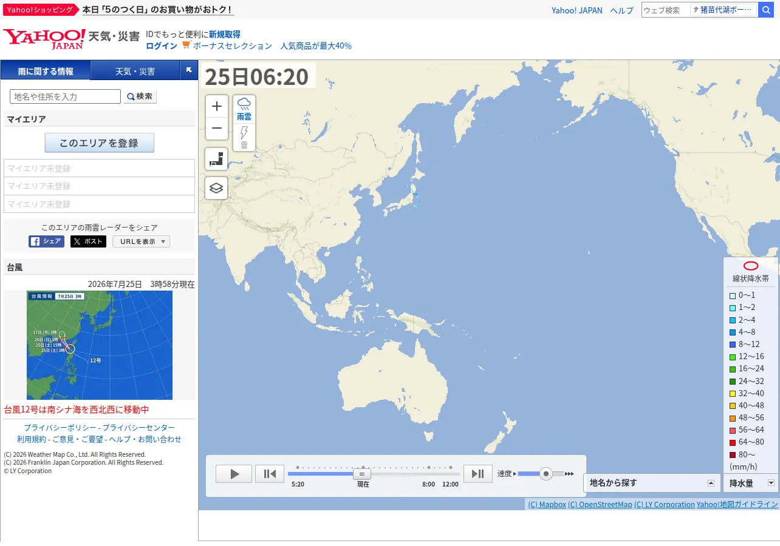Screen dimensions: 780x546
Task: Click the web search magnifier button
Action: tap(767, 10)
